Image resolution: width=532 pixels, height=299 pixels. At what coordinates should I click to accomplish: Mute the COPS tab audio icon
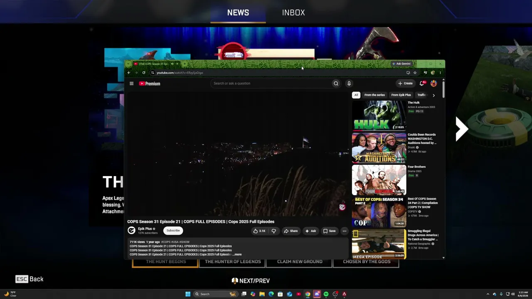(172, 64)
